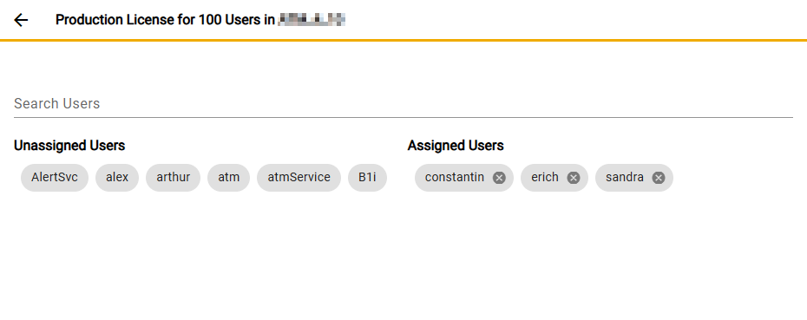Screen dimensions: 807x320
Task: Go back using the arrow icon
Action: (21, 20)
